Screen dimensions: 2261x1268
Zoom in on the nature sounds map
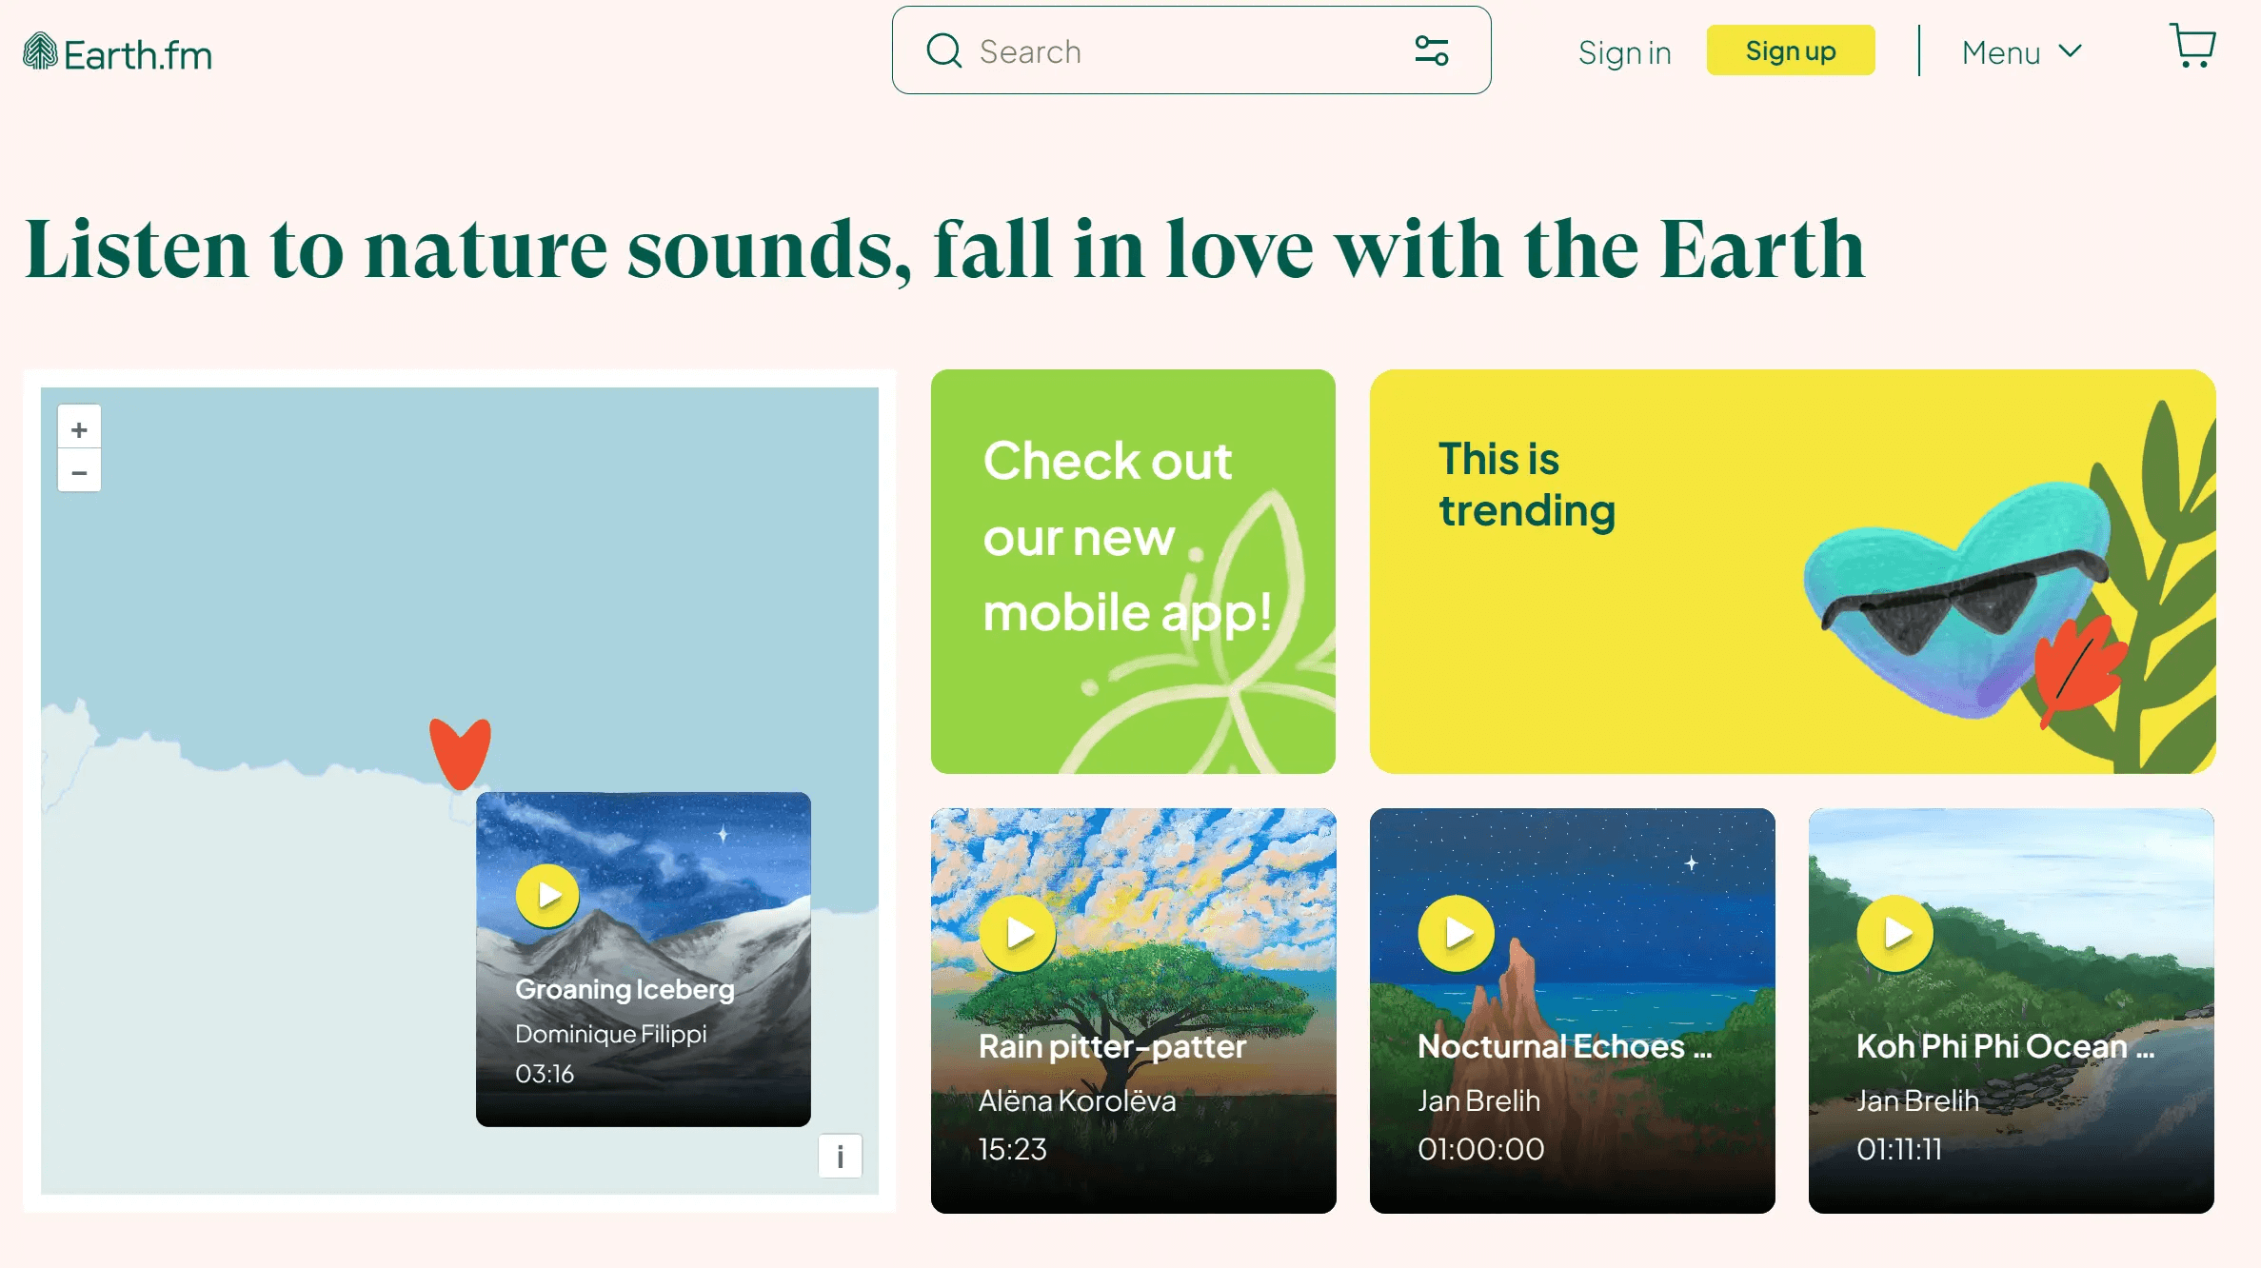point(79,427)
